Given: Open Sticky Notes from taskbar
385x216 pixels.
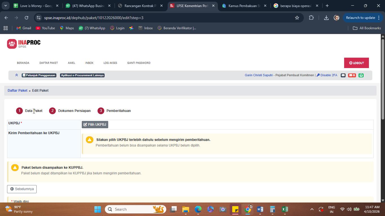Looking at the screenshot, I should pos(235,209).
